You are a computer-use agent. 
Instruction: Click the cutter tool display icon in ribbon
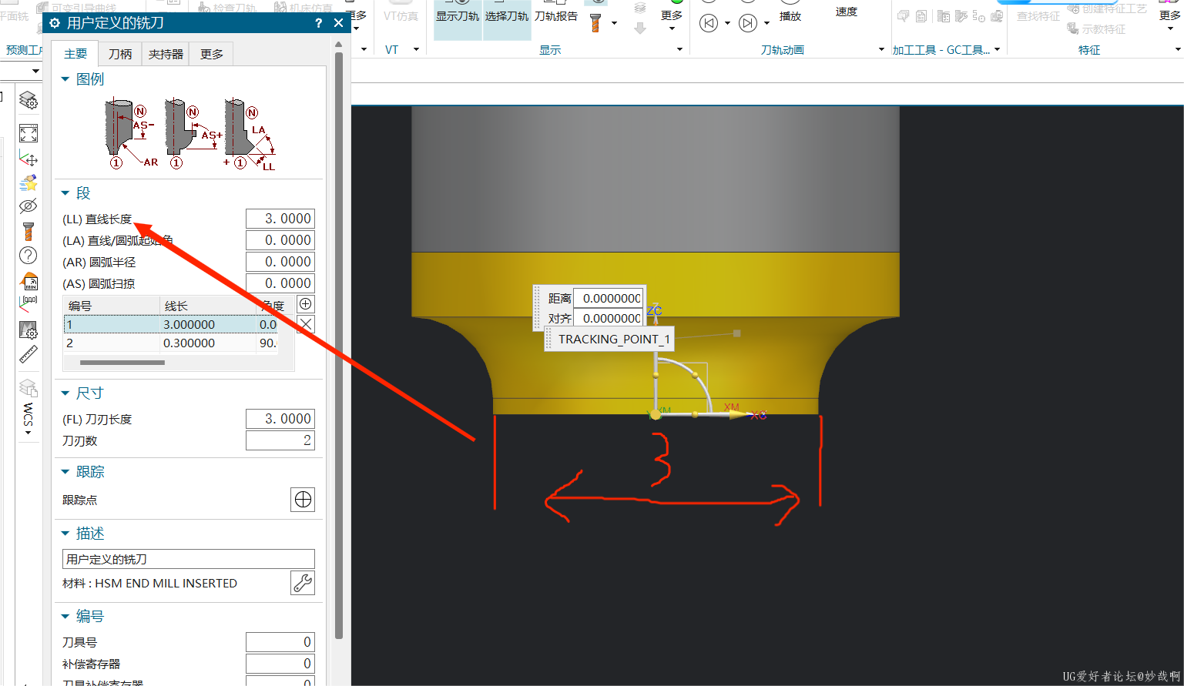coord(595,23)
